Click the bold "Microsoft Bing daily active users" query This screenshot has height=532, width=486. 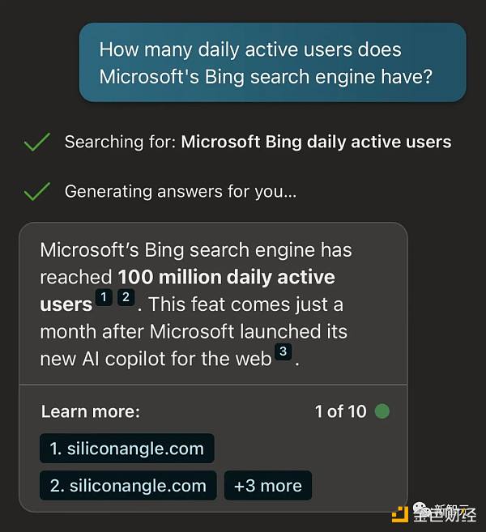(x=316, y=143)
